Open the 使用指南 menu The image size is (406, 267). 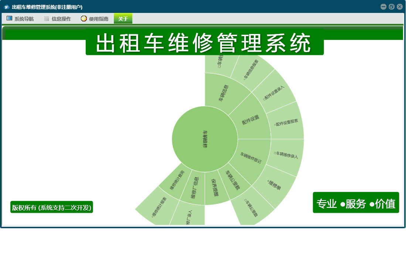pyautogui.click(x=99, y=19)
